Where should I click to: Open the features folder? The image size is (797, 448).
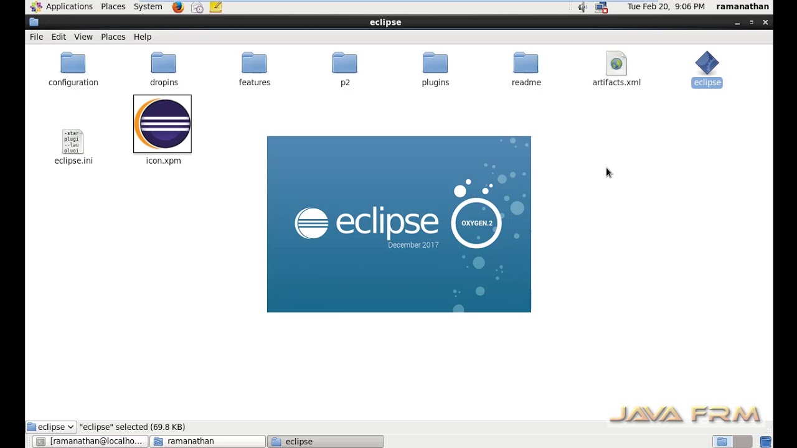pyautogui.click(x=254, y=69)
